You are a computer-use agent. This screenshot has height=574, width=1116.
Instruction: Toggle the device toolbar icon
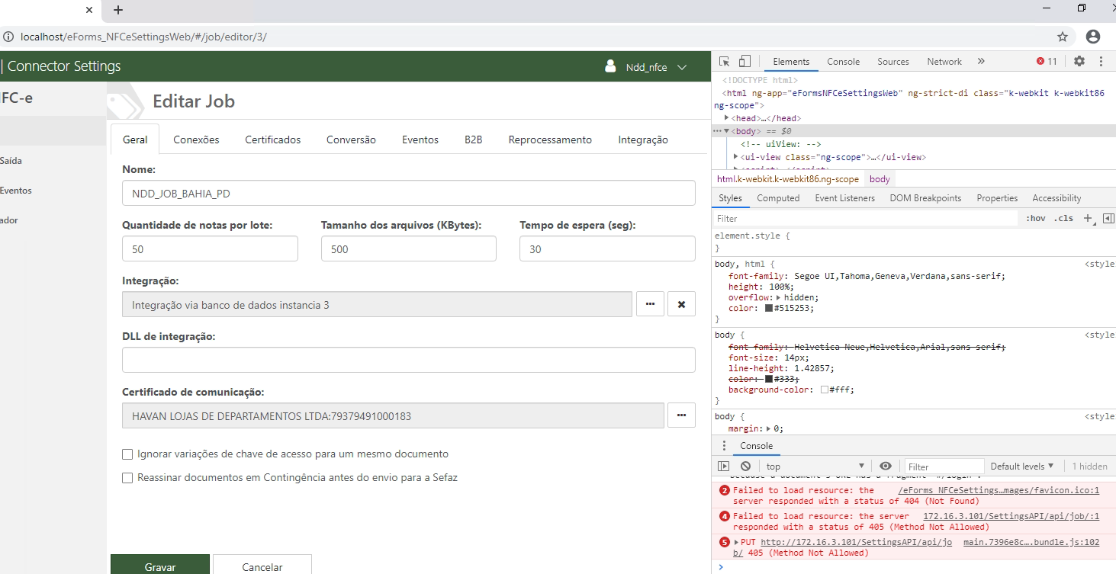(745, 62)
